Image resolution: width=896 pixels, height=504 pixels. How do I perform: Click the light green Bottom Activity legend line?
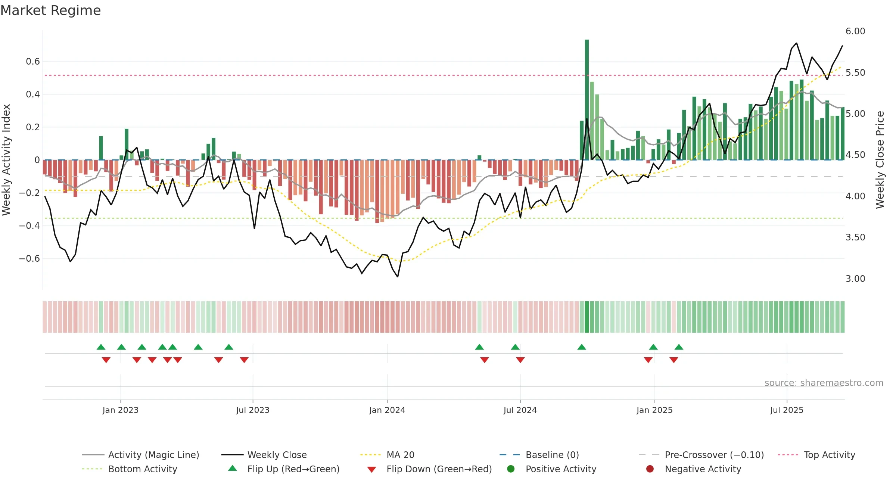pos(92,469)
